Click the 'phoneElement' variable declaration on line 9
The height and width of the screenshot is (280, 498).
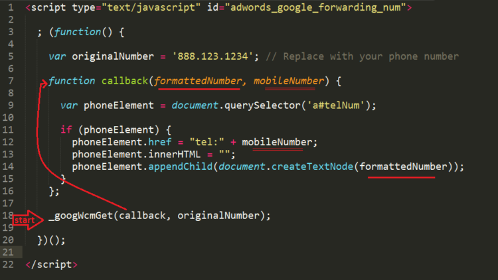[119, 105]
